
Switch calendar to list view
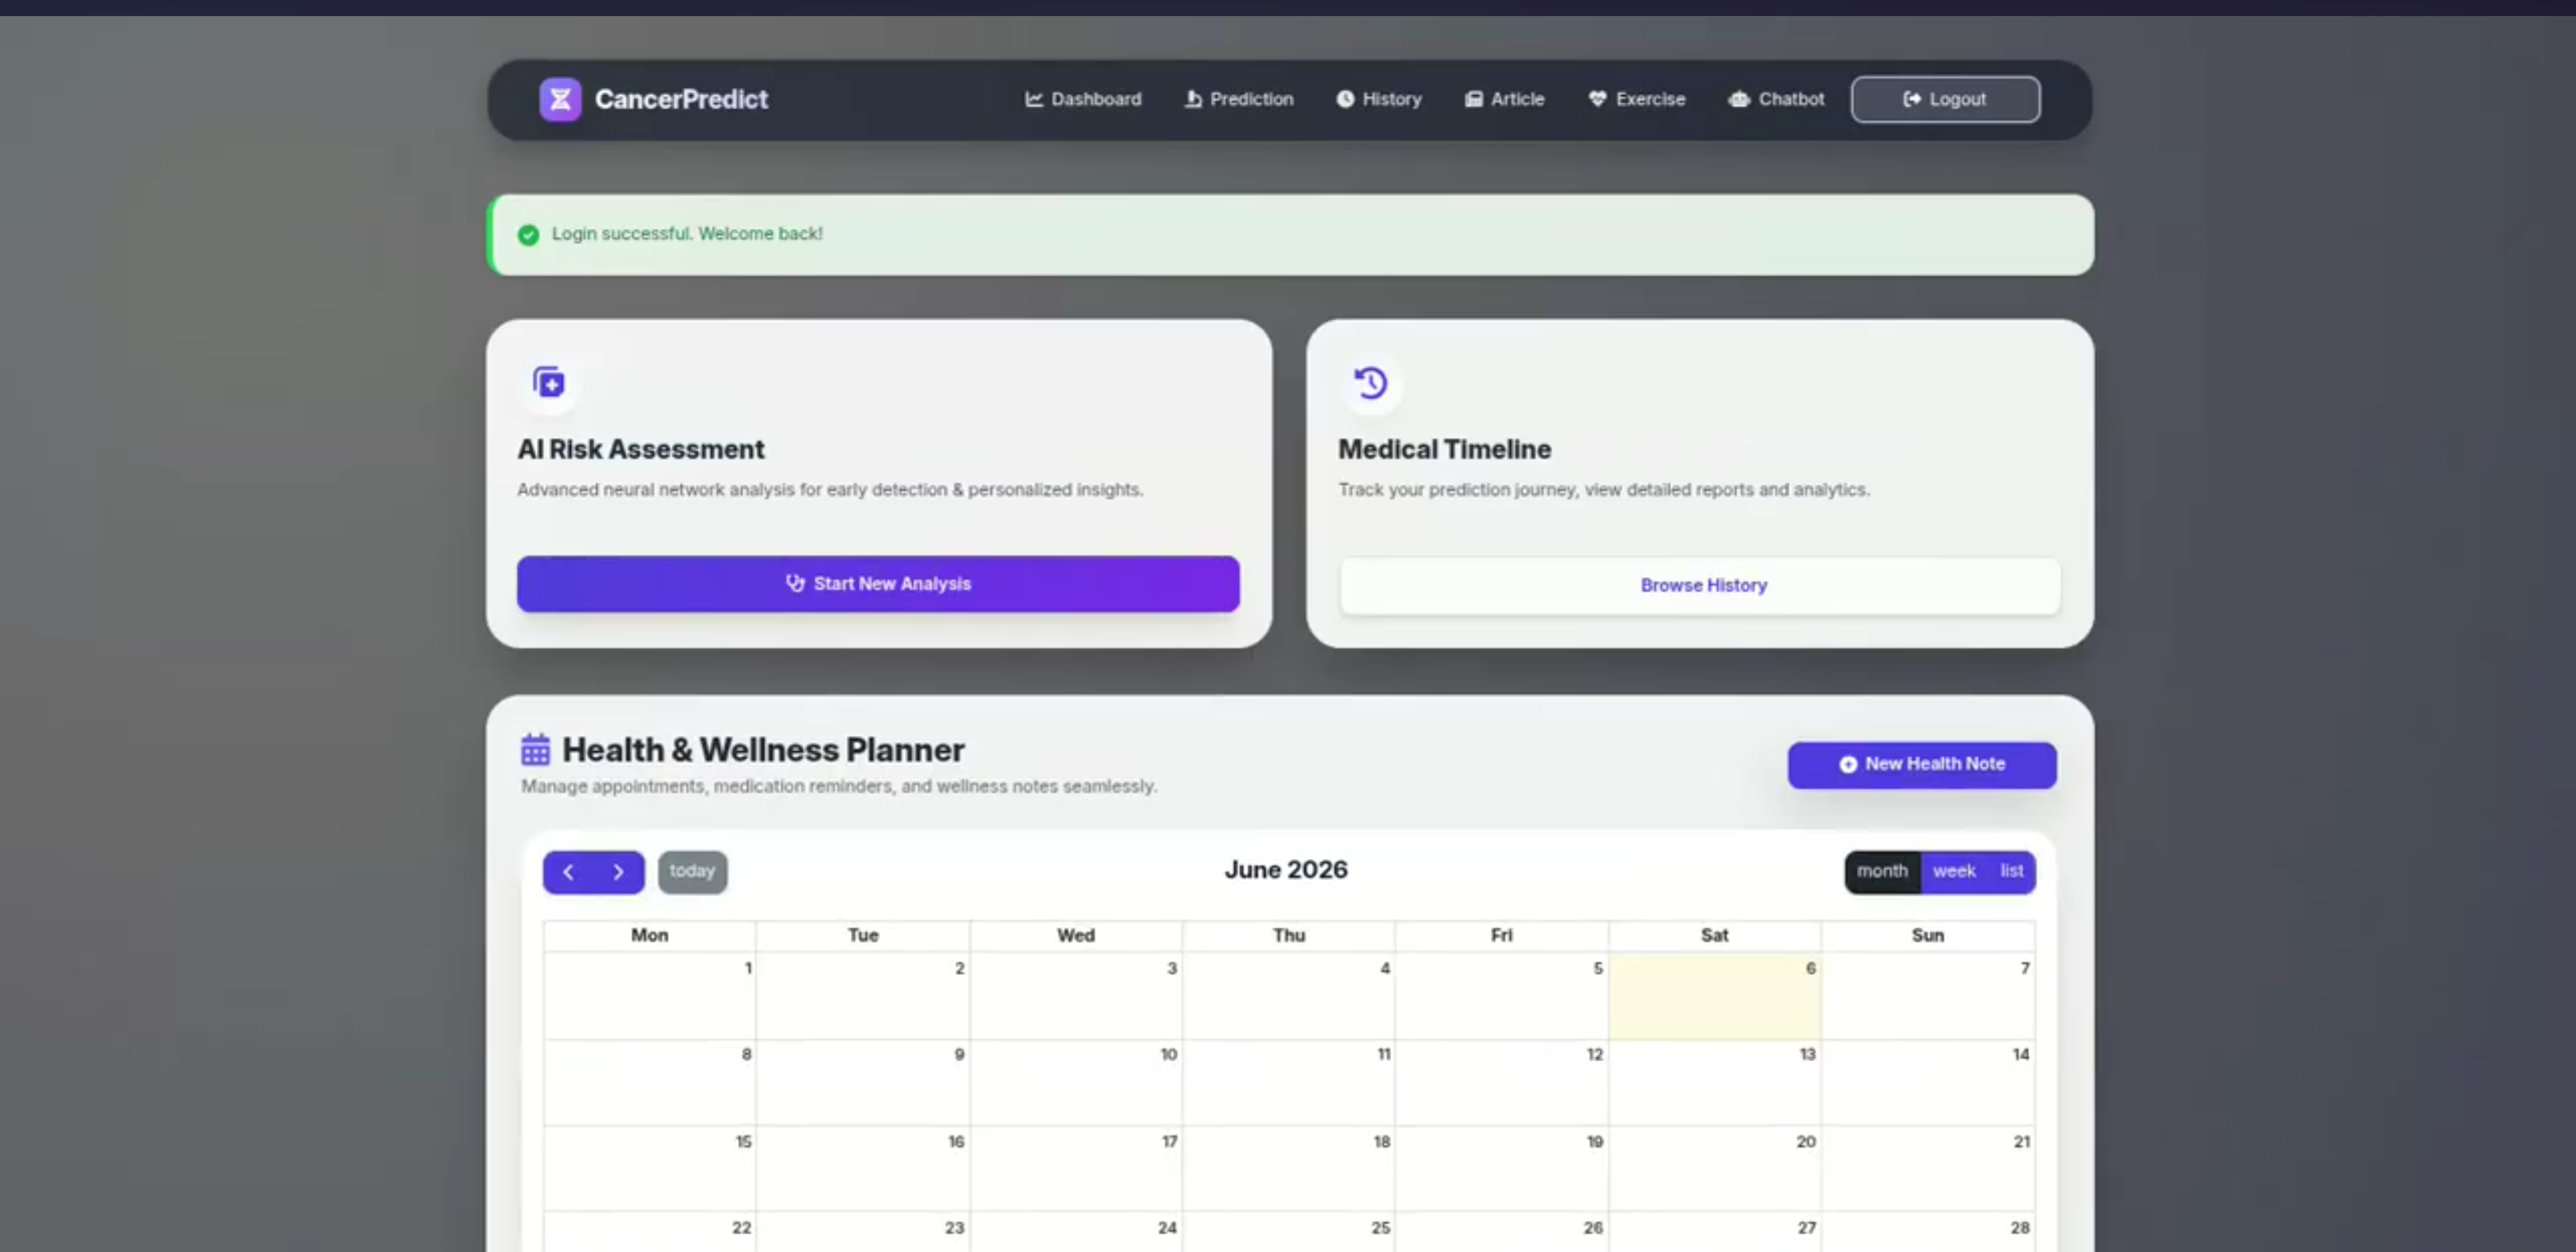point(2011,872)
